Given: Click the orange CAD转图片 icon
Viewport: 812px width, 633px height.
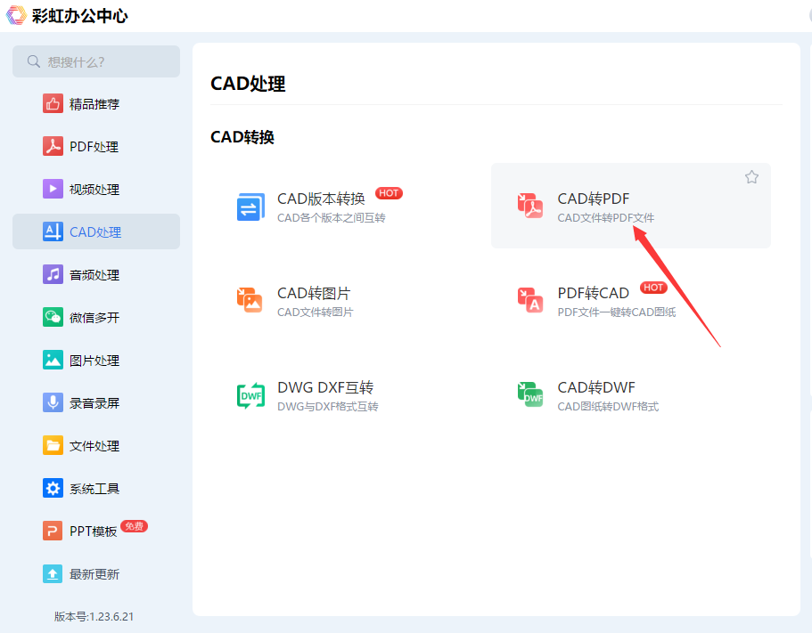Looking at the screenshot, I should coord(250,300).
